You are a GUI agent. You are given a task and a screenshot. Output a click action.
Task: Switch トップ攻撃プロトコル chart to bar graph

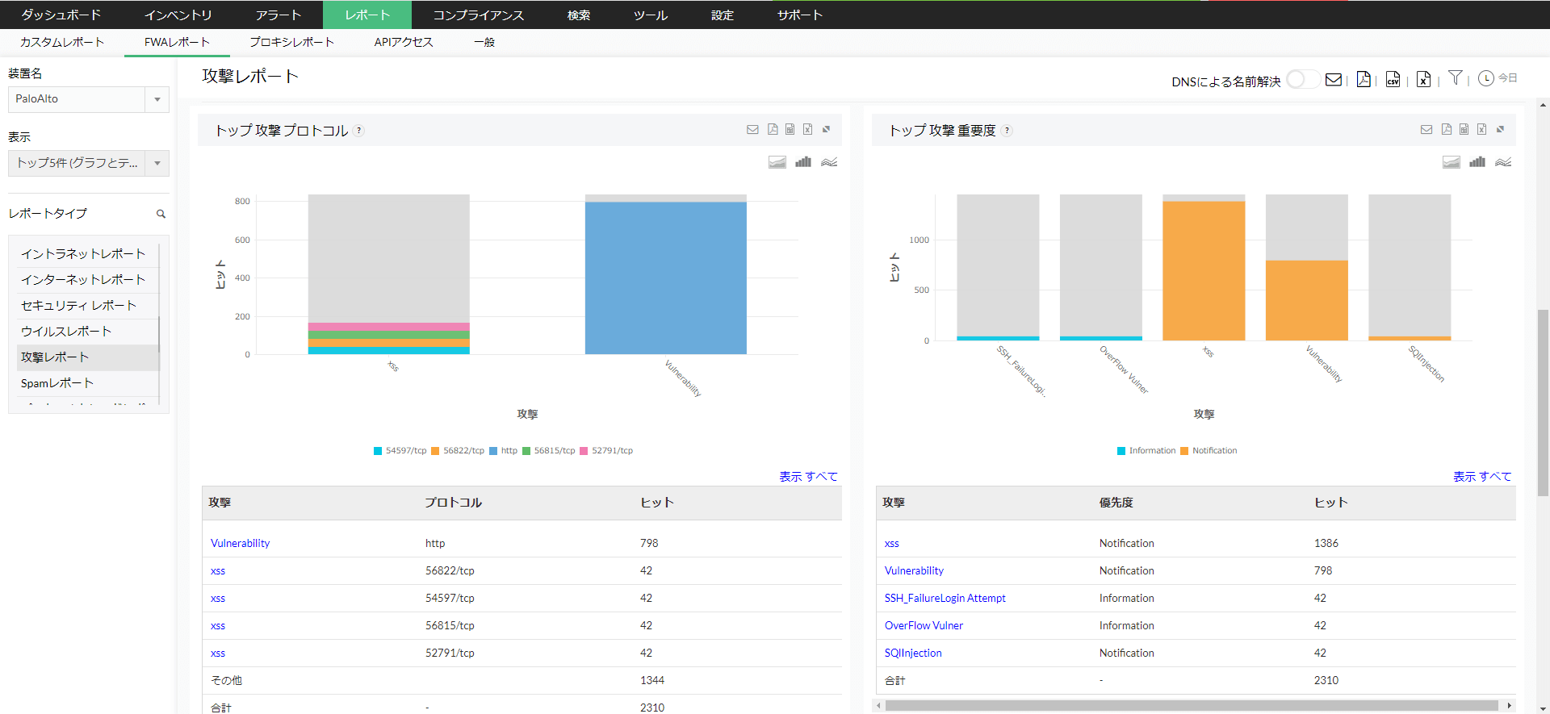803,162
